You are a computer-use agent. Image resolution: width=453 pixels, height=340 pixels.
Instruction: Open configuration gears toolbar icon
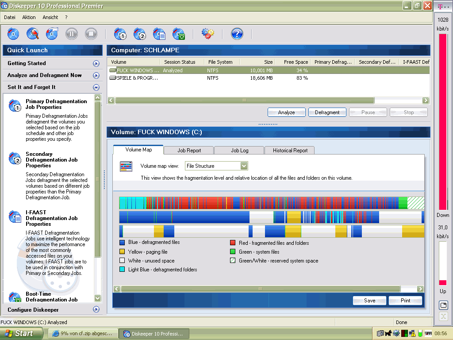(x=208, y=34)
